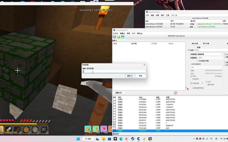Click the purple flag game icon

point(104,129)
